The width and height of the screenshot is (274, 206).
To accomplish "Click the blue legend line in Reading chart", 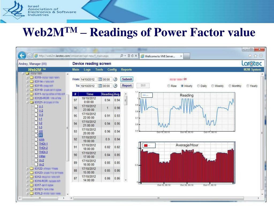I will [144, 95].
